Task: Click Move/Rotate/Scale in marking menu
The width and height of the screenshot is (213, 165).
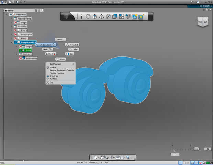Action: pos(46,45)
